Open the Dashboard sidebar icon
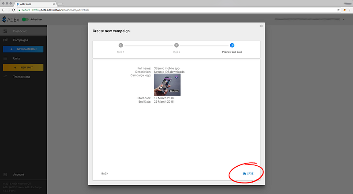The width and height of the screenshot is (353, 194). click(5, 31)
